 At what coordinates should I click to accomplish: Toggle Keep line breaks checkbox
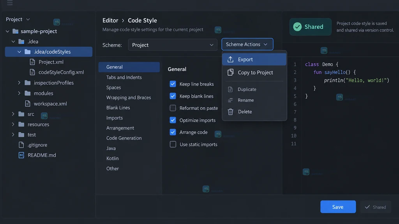click(173, 84)
